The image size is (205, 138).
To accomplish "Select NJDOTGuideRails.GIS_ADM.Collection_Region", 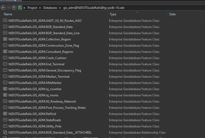I will (x=40, y=39).
